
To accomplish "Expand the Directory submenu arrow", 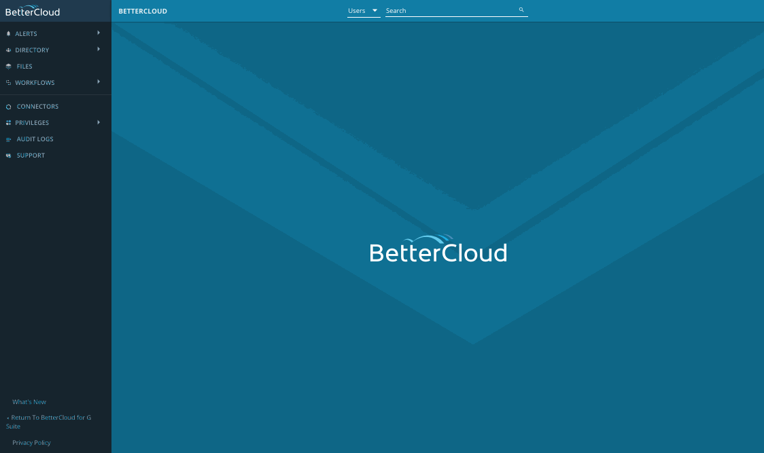I will 99,49.
